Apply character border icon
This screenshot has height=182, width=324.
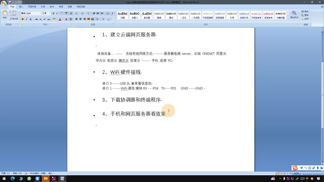click(x=71, y=13)
